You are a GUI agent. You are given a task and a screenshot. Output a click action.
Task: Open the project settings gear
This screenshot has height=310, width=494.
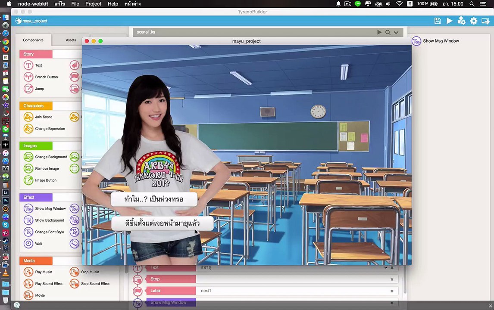(x=473, y=21)
